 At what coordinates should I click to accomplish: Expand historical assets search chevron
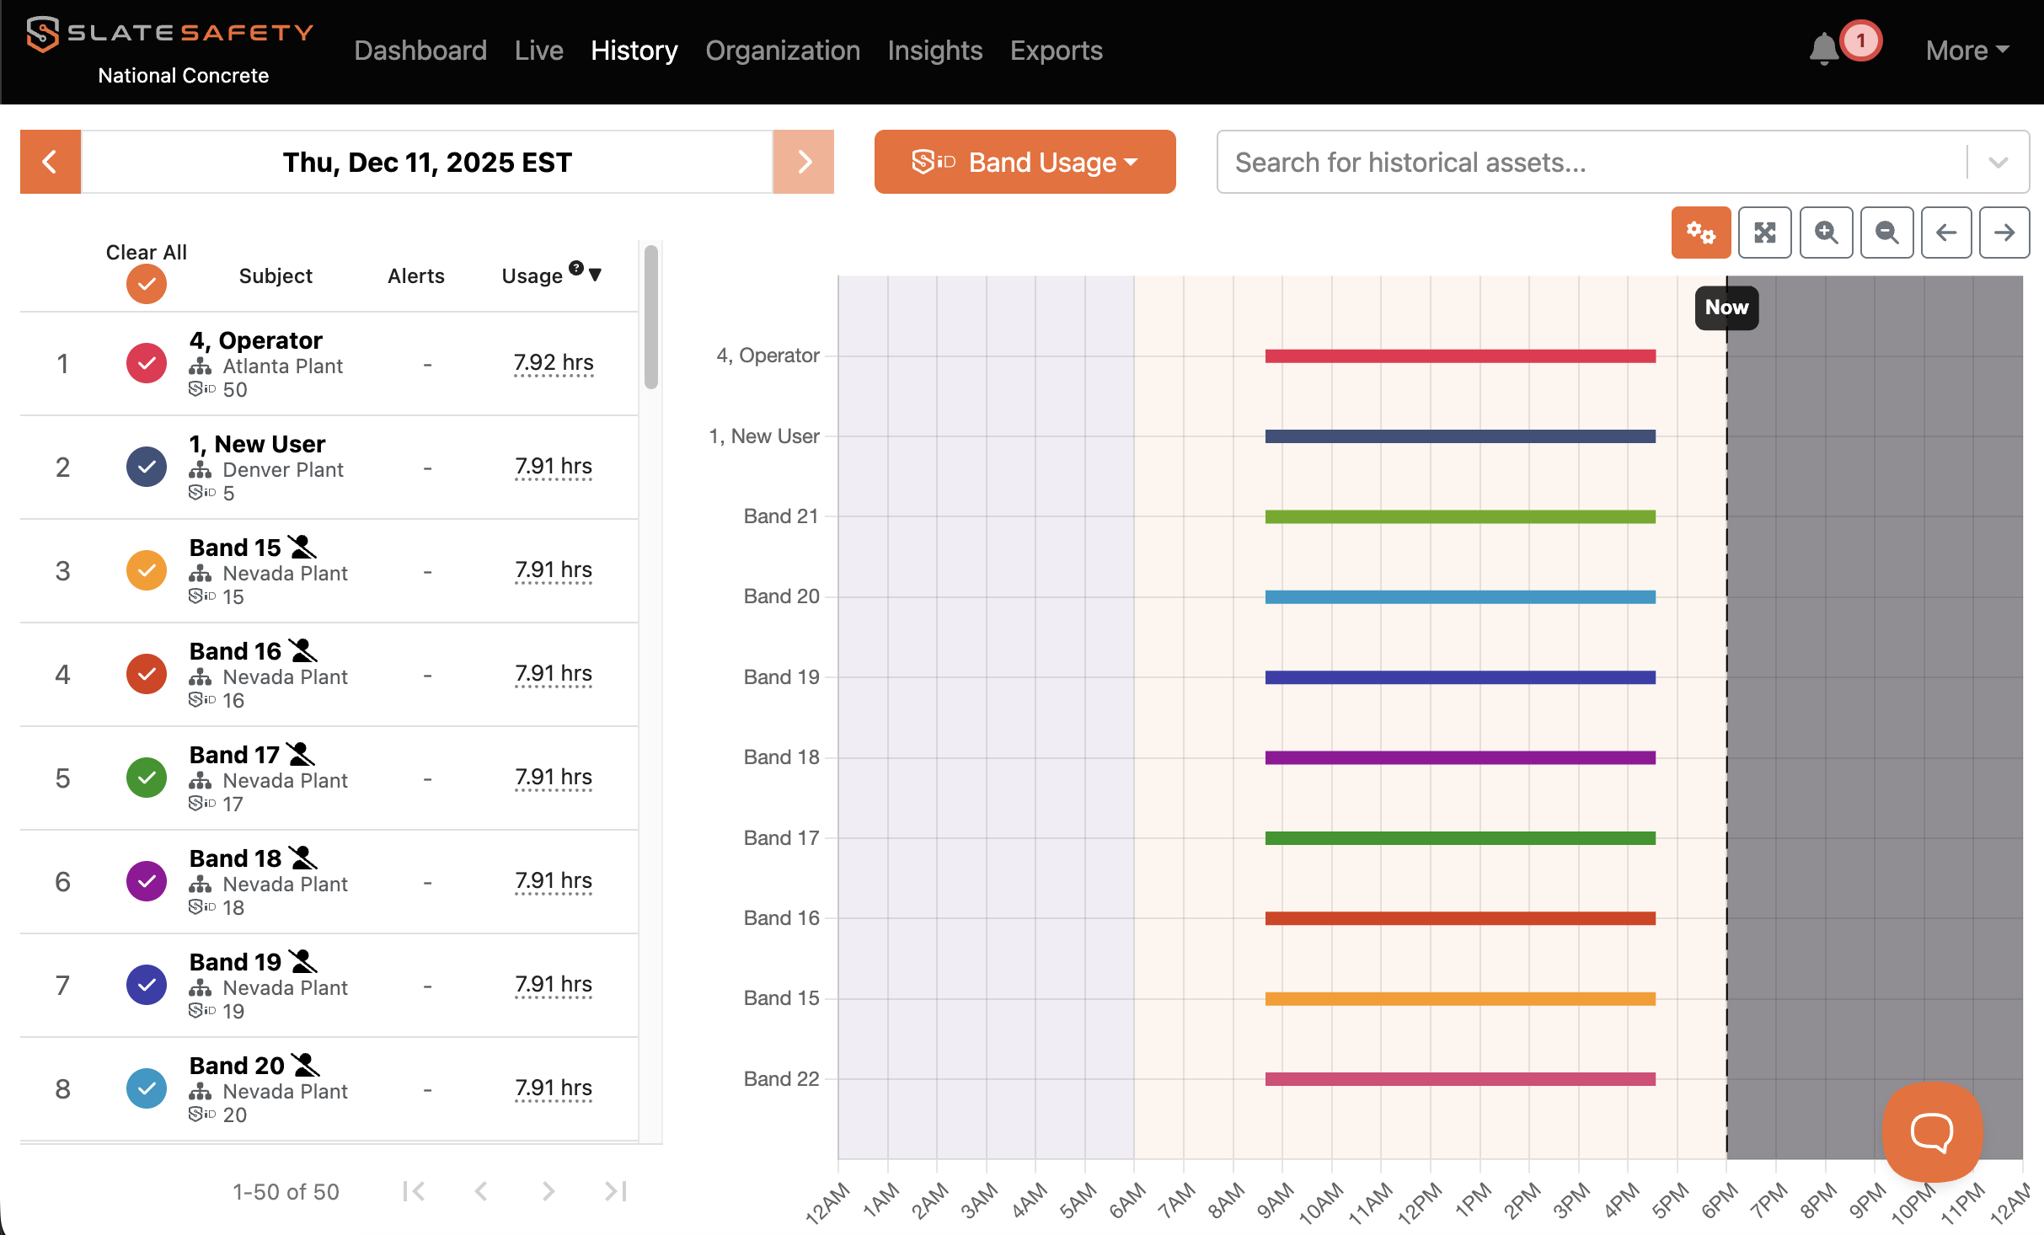[1998, 162]
